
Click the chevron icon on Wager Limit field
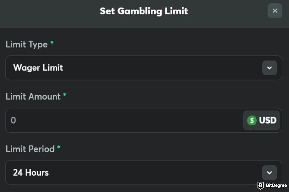pyautogui.click(x=269, y=68)
